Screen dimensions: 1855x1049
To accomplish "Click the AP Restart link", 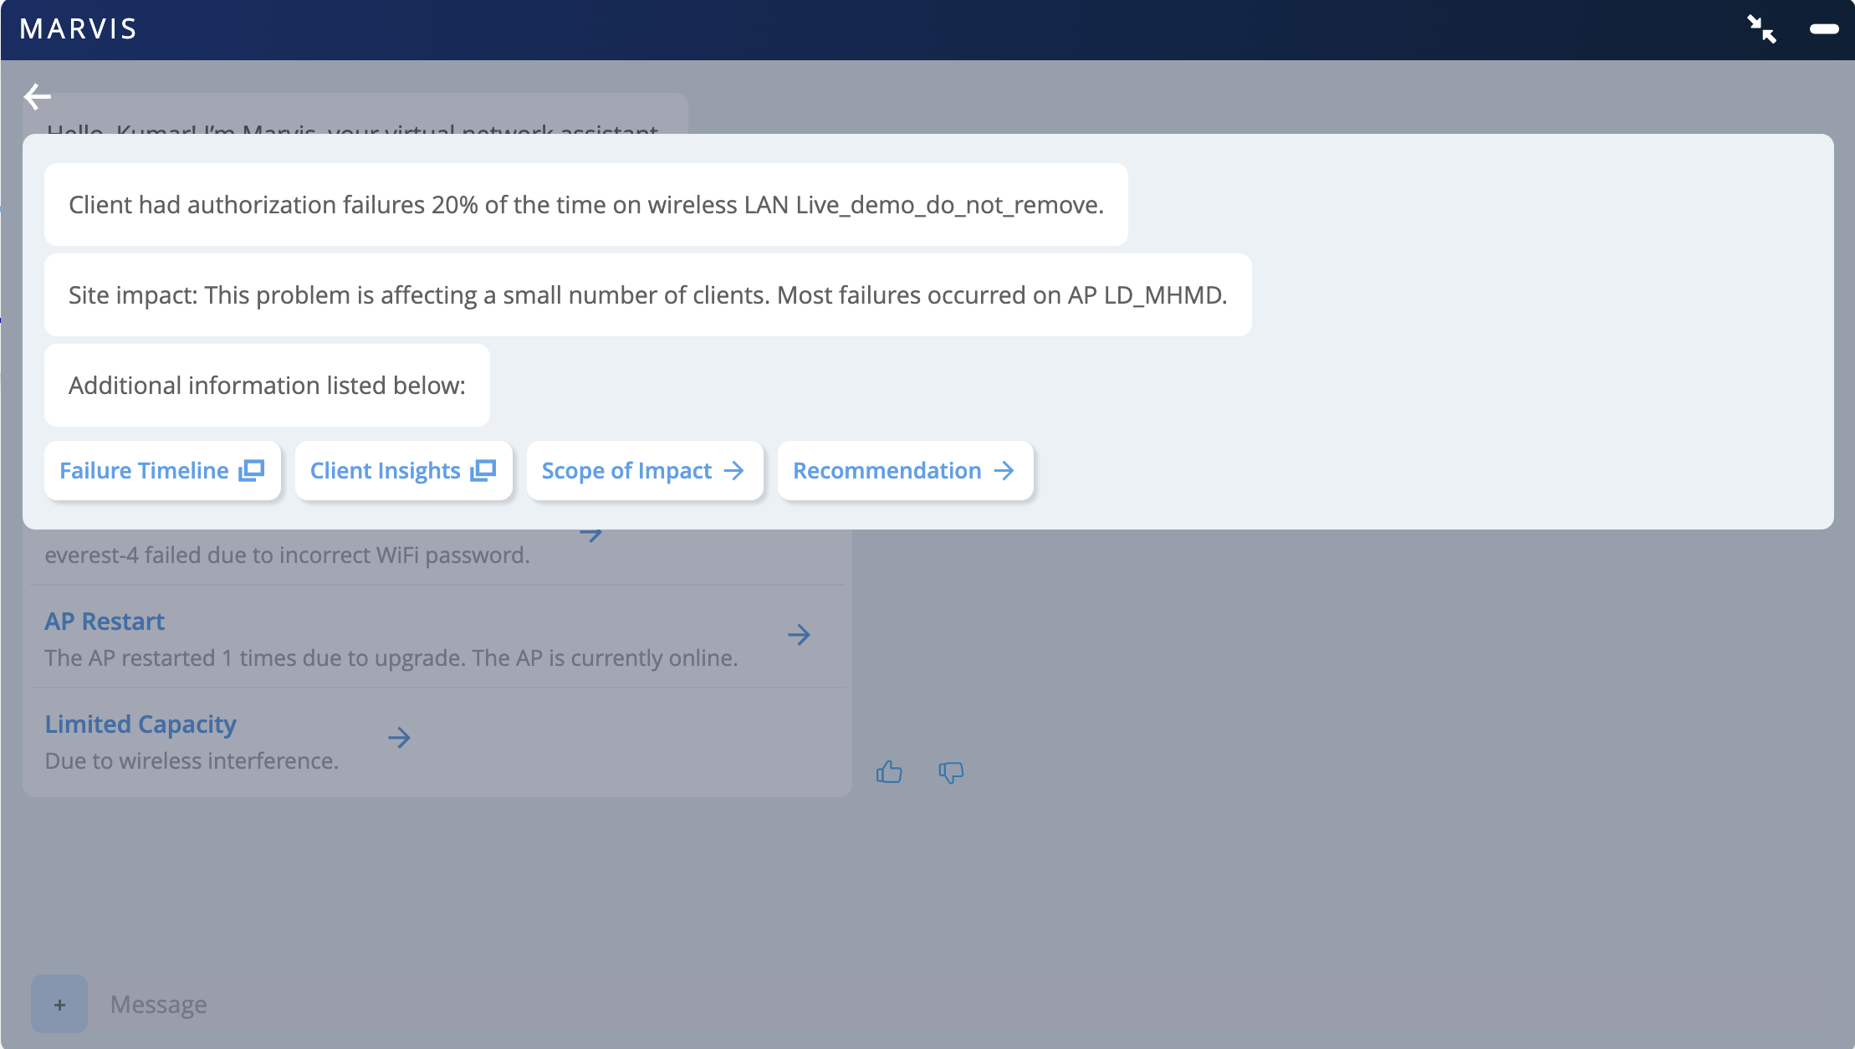I will [x=105, y=622].
